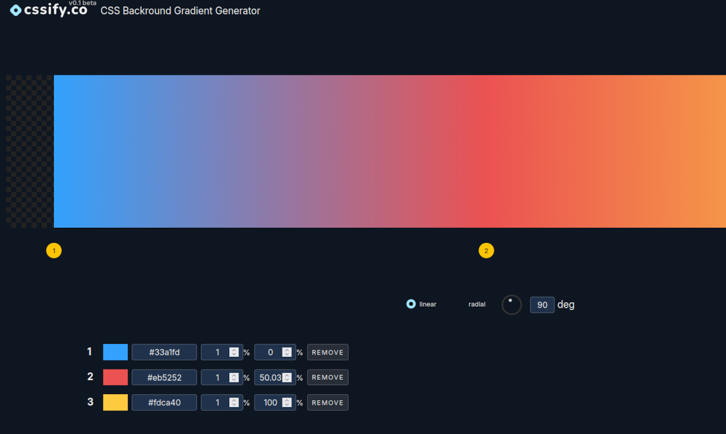Click the #eb5252 hex color field
Screen dimensions: 726x434
pos(164,377)
